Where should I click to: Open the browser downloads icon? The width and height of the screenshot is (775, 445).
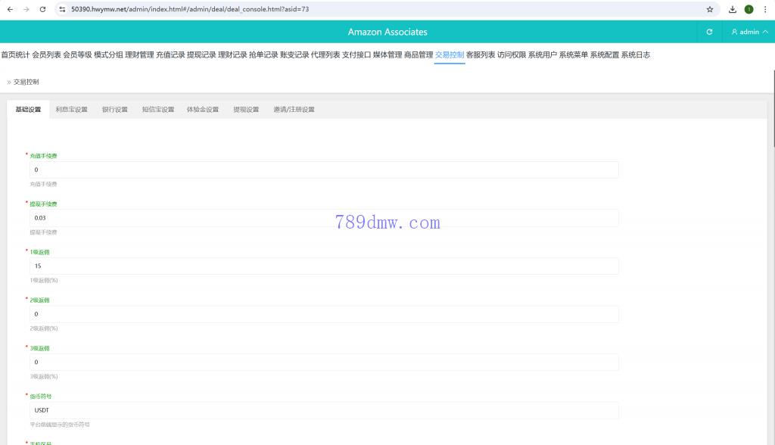733,10
